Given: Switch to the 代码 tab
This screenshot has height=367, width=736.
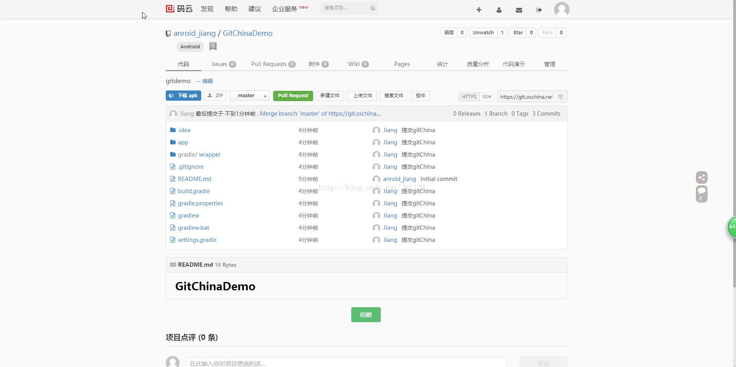Looking at the screenshot, I should tap(184, 64).
